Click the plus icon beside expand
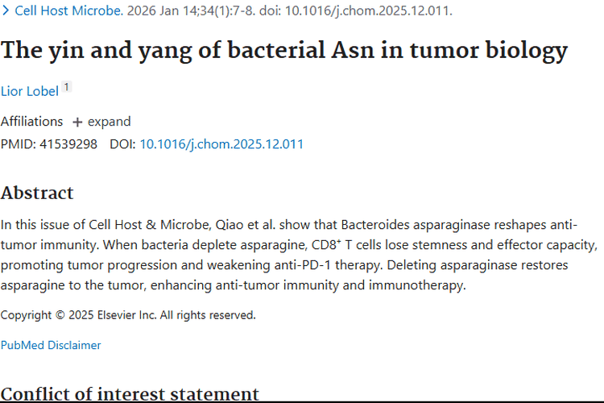The width and height of the screenshot is (604, 403). click(x=77, y=123)
